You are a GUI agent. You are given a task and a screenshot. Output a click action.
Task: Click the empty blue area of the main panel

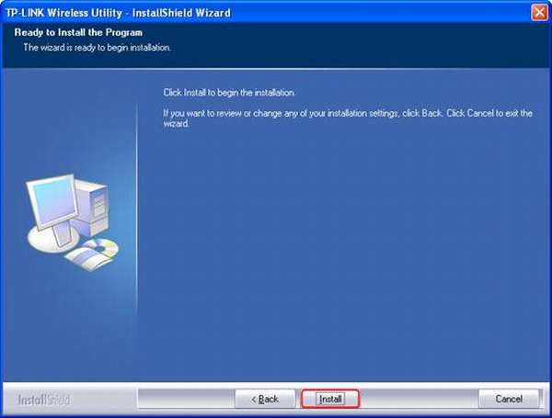350,257
